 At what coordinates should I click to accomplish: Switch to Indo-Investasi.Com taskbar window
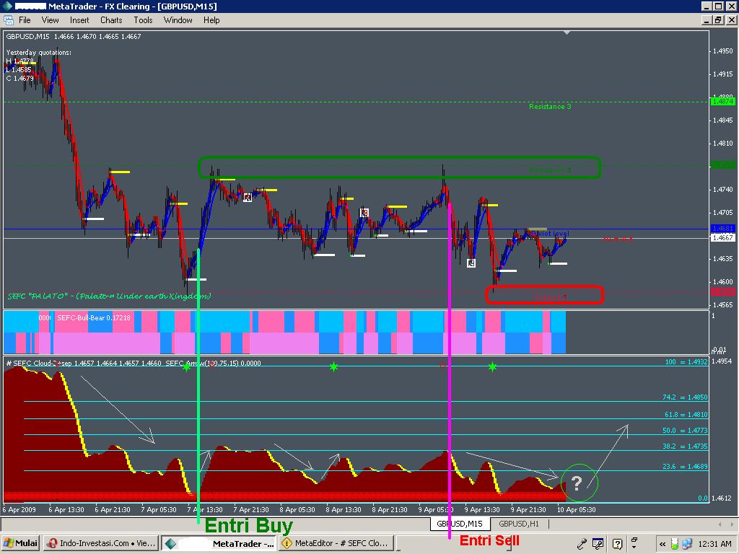tap(102, 543)
